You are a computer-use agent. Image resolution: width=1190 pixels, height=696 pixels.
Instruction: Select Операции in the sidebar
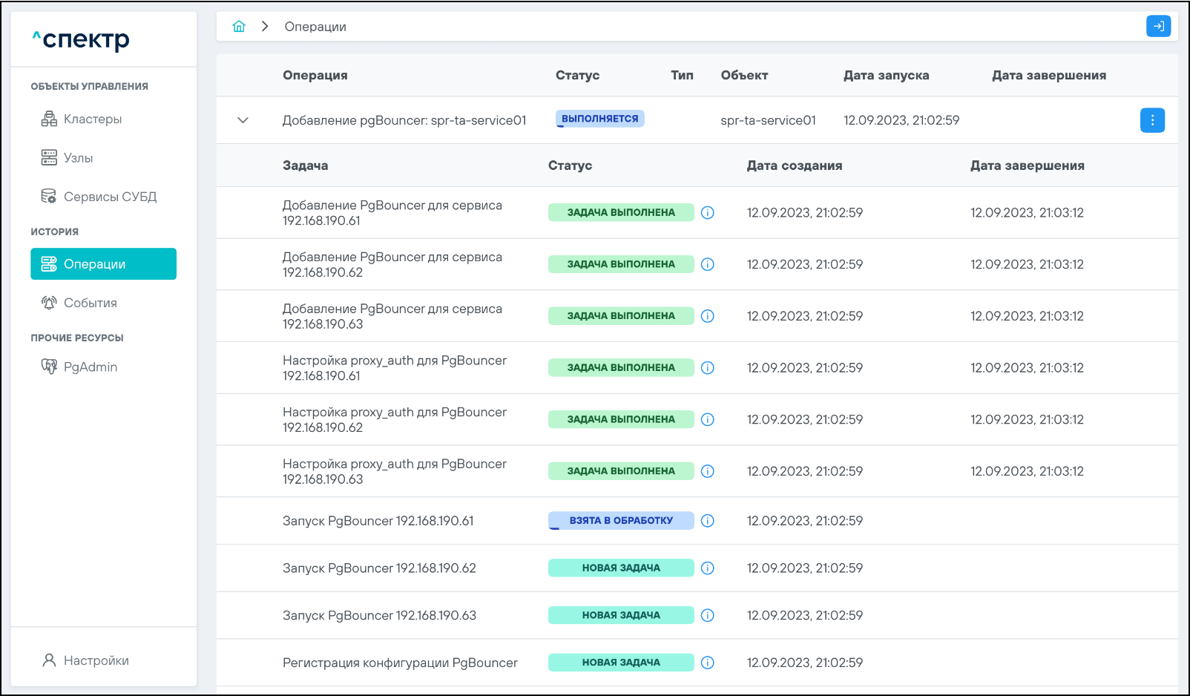click(103, 264)
